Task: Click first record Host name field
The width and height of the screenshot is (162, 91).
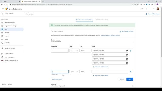Action: (60, 51)
